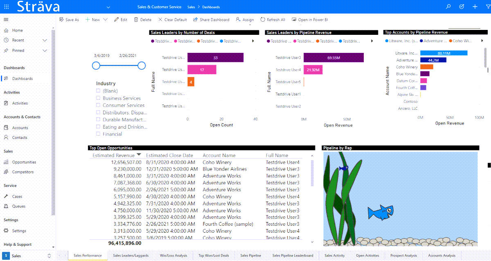Open the app launcher waffle icon

click(x=7, y=7)
